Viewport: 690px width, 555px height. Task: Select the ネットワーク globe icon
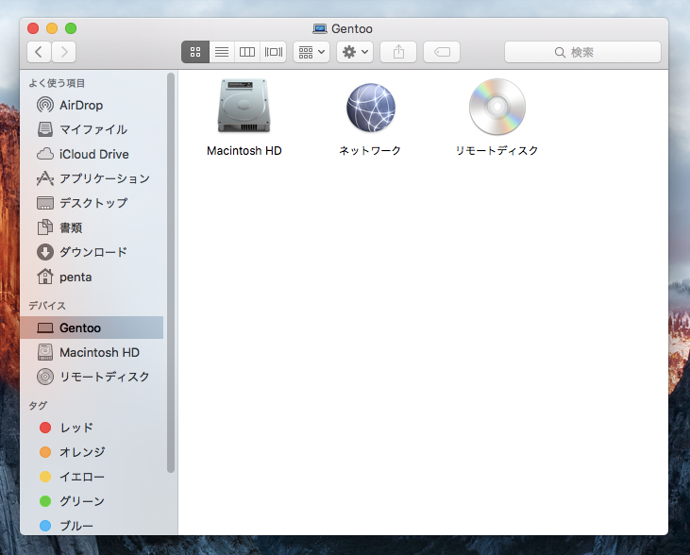pos(371,108)
